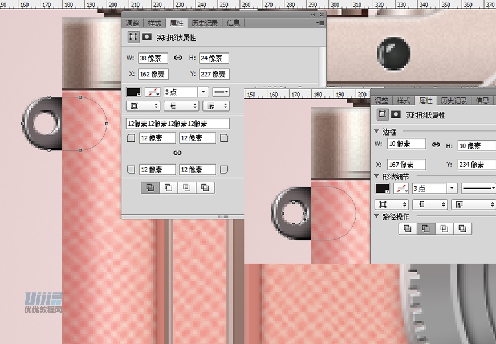Toggle the width-height link next to 10 像素 W field
Viewport: 496px width, 344px height.
(x=436, y=145)
